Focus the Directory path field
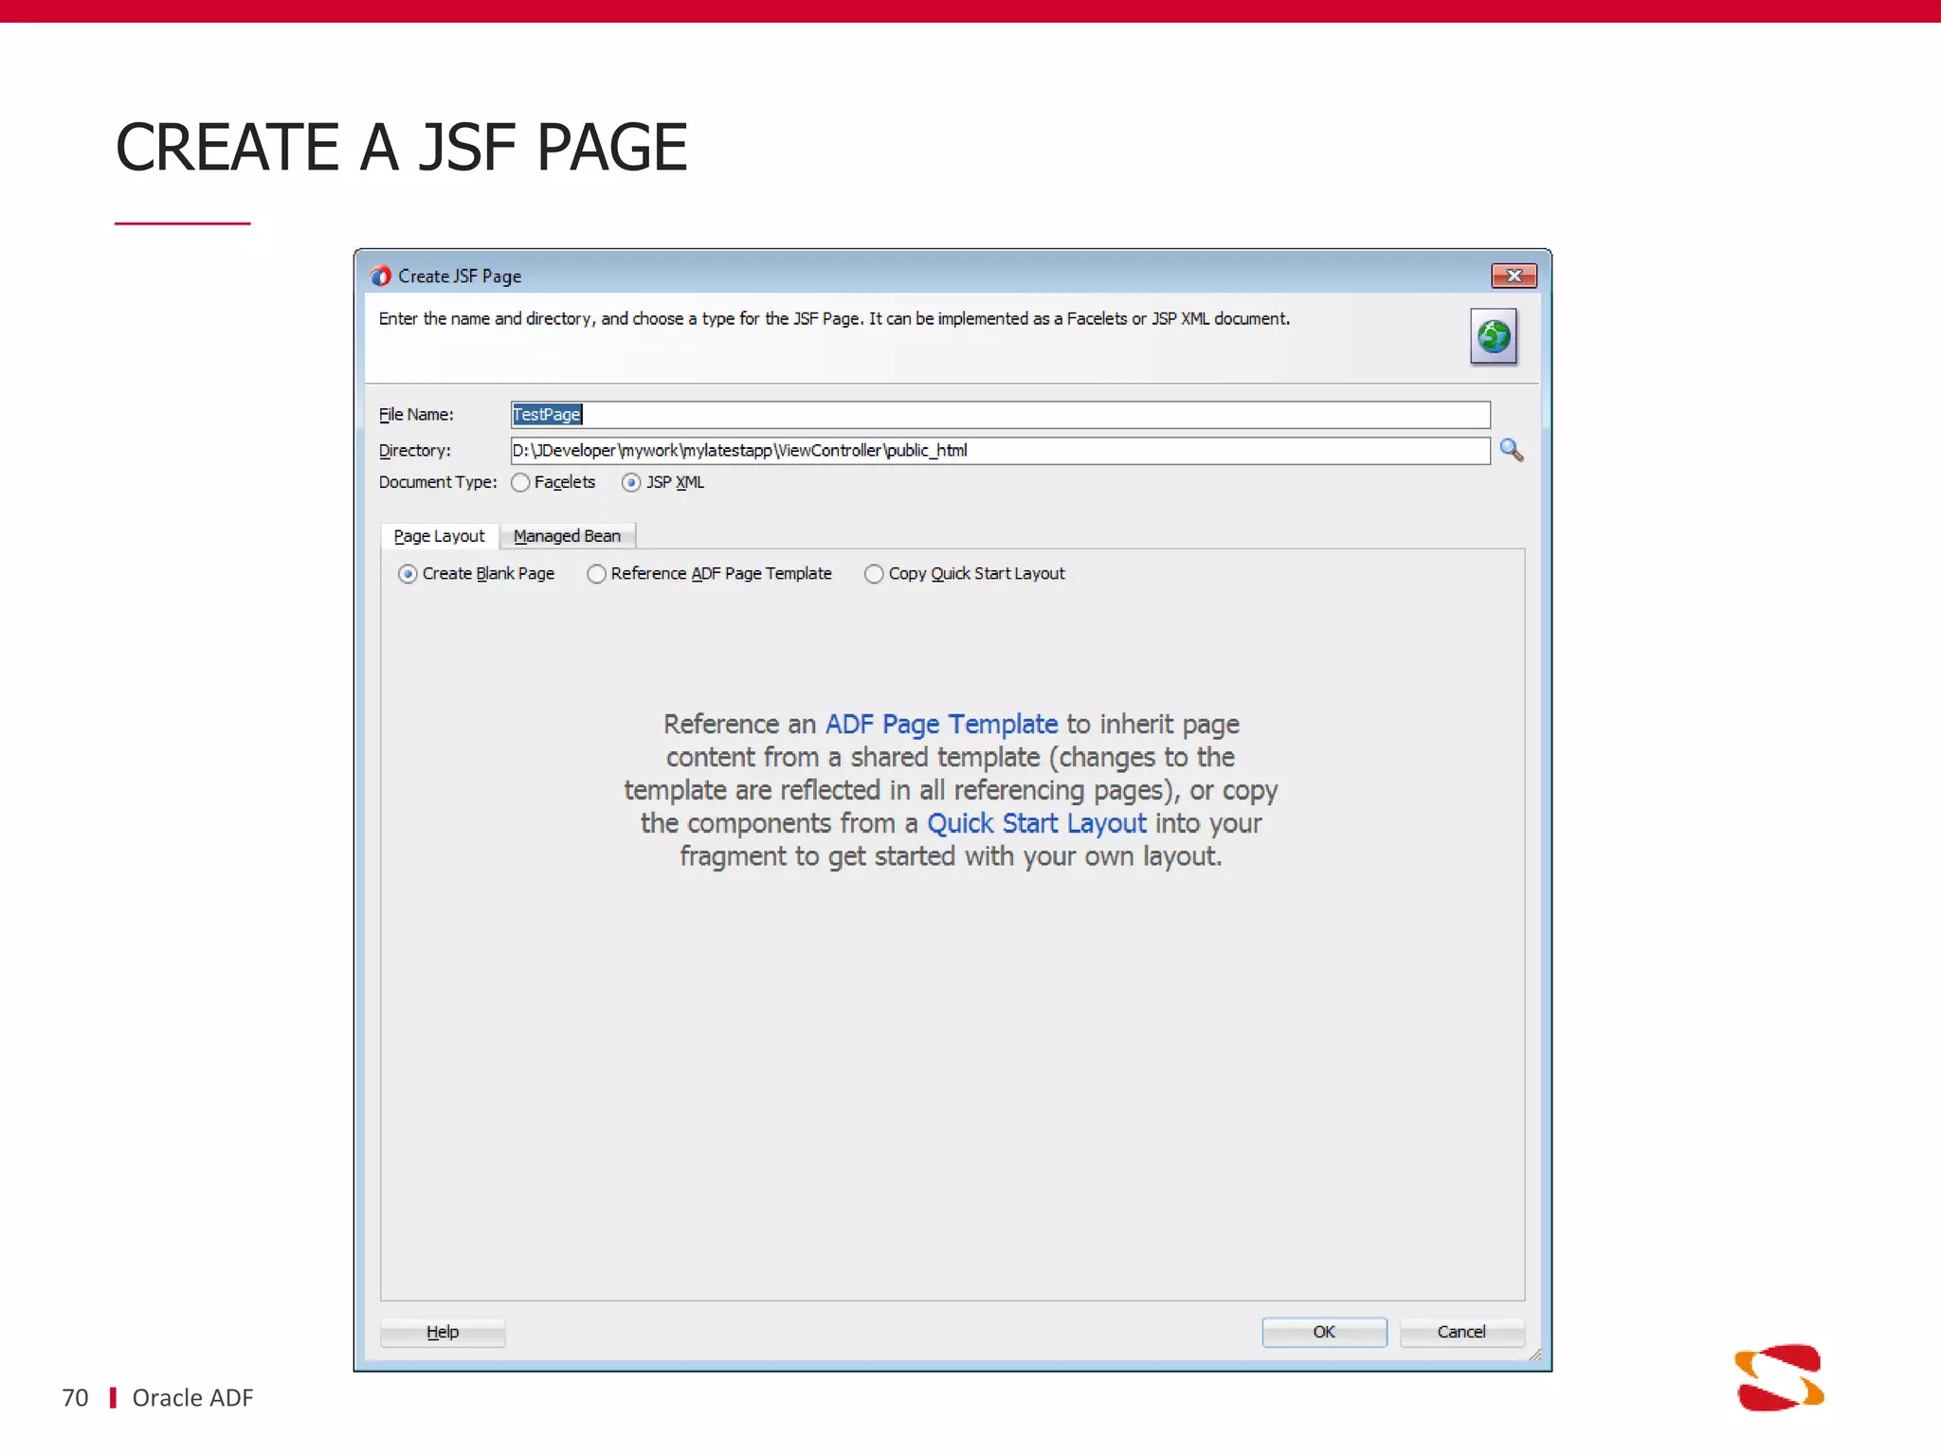 pyautogui.click(x=1000, y=451)
